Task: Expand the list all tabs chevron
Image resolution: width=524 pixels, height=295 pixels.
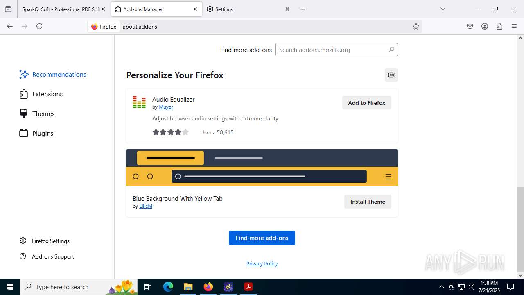Action: tap(443, 9)
